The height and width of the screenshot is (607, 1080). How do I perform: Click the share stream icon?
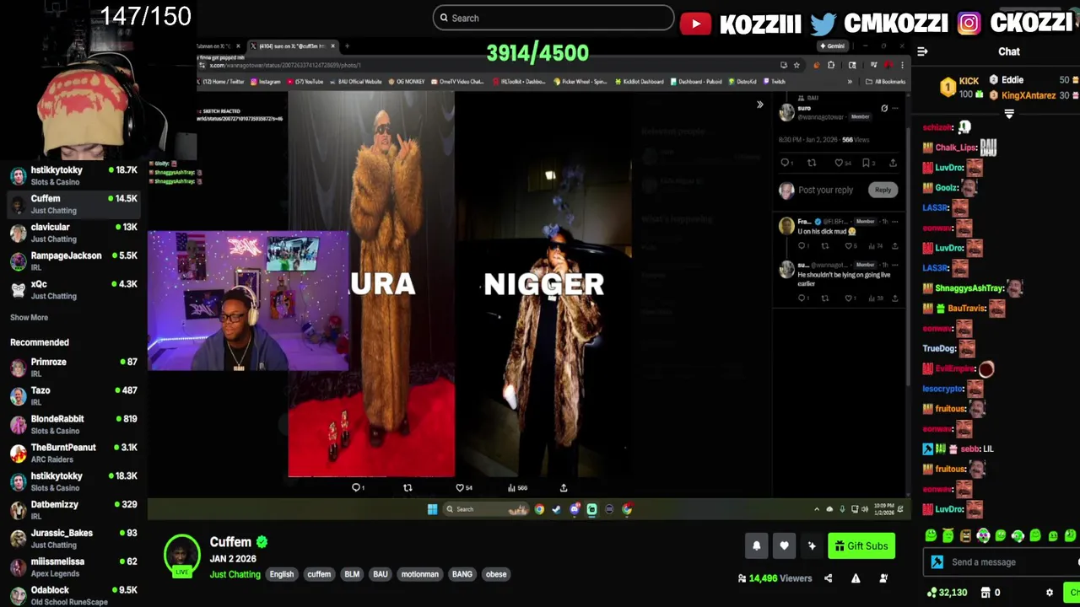[828, 578]
